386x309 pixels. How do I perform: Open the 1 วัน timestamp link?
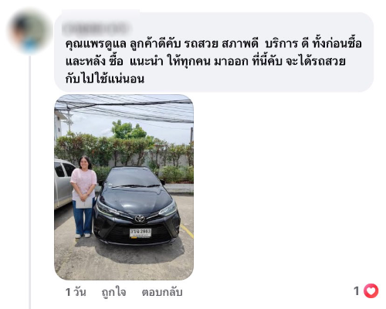pos(76,292)
